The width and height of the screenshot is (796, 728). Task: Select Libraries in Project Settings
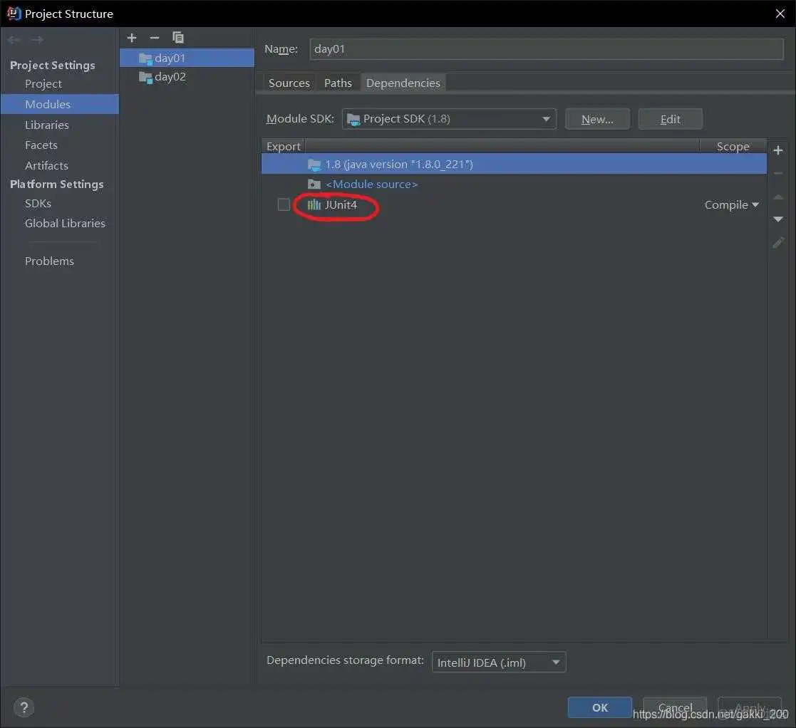[46, 124]
